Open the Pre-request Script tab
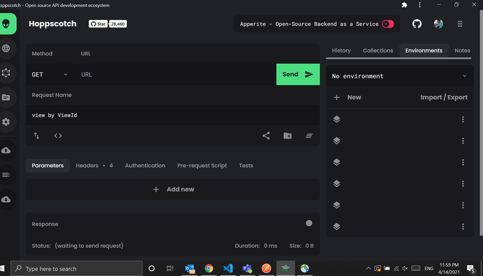483x276 pixels. (202, 166)
